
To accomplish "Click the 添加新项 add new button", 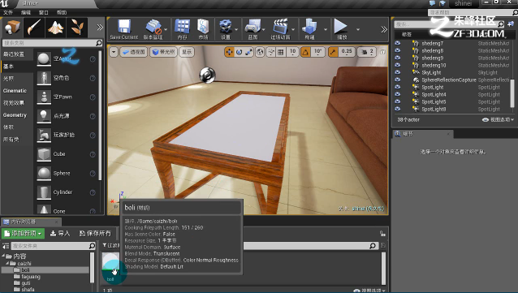I will pyautogui.click(x=23, y=233).
